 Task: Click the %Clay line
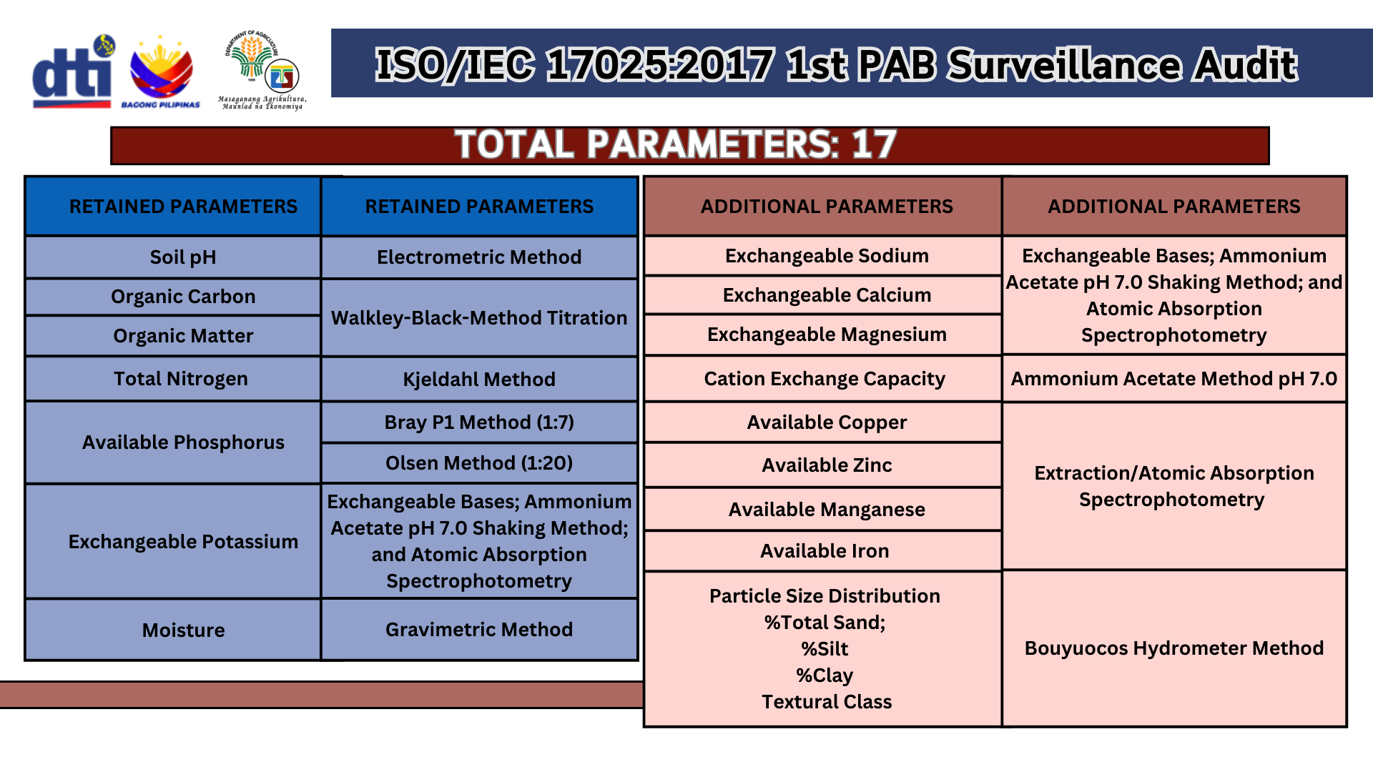[x=825, y=675]
